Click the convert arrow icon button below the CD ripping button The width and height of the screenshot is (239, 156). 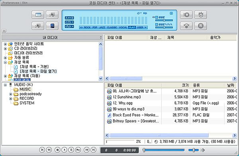(186, 26)
